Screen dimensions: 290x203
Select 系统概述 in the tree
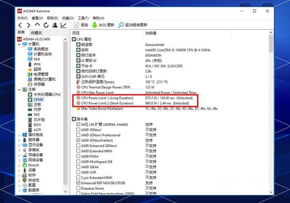click(x=38, y=49)
